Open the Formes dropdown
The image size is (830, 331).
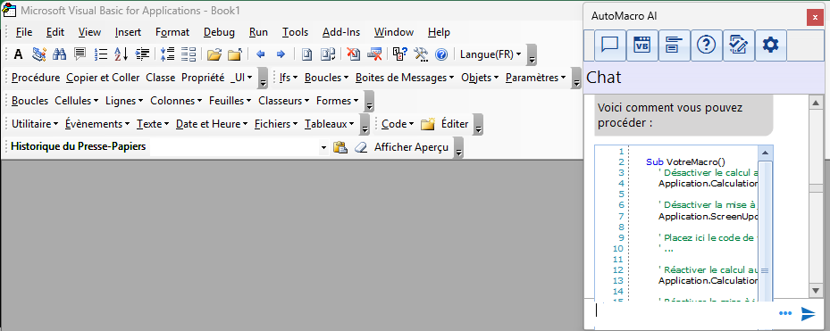click(338, 101)
